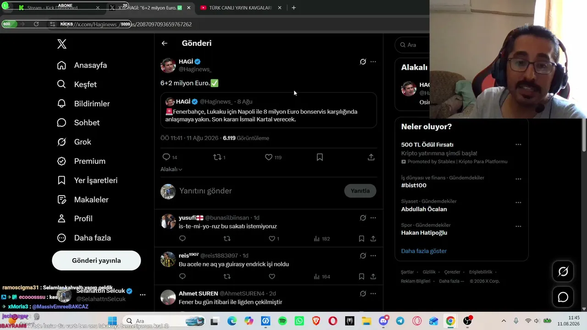
Task: Click reply icon on yusufi's comment
Action: (x=183, y=238)
